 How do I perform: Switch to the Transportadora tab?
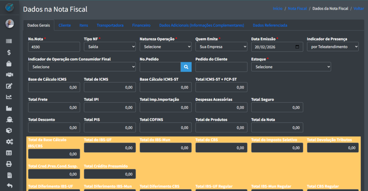(110, 25)
